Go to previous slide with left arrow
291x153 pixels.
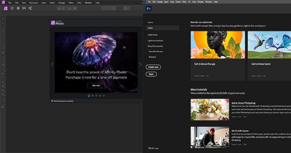click(52, 64)
